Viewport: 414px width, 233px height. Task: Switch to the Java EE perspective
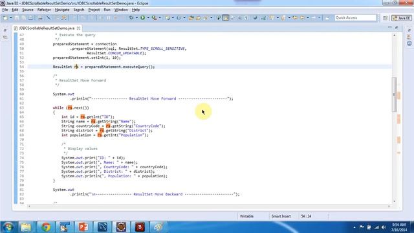click(x=402, y=18)
